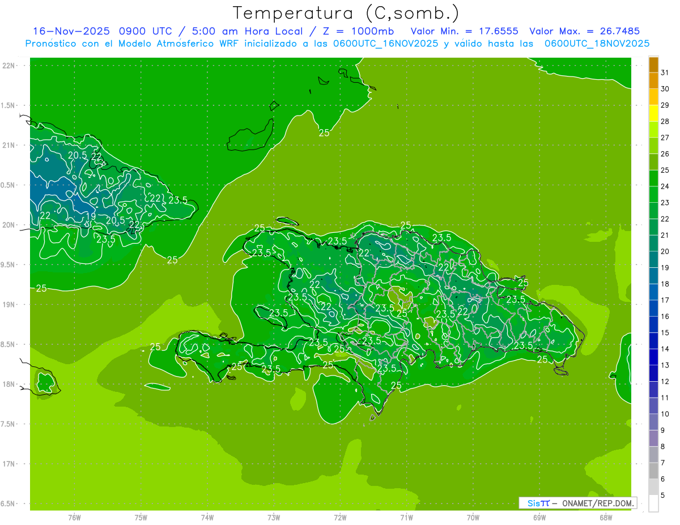
Task: Select the white swatch at the color scale bottom
Action: [x=653, y=503]
